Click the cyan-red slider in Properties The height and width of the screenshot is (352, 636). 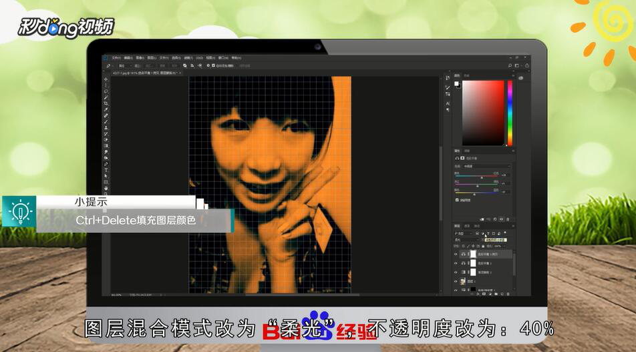pyautogui.click(x=477, y=176)
